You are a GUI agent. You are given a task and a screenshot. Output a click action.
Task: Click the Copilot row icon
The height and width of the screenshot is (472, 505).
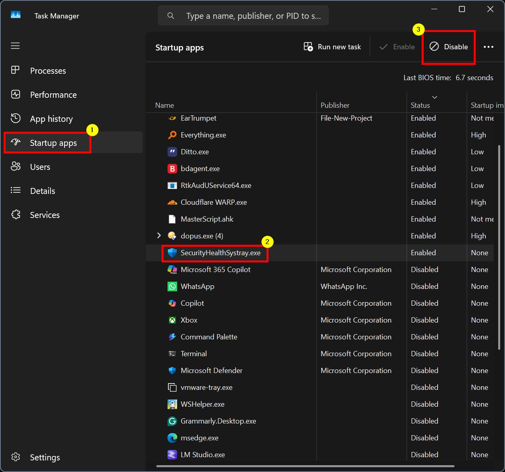pyautogui.click(x=172, y=303)
